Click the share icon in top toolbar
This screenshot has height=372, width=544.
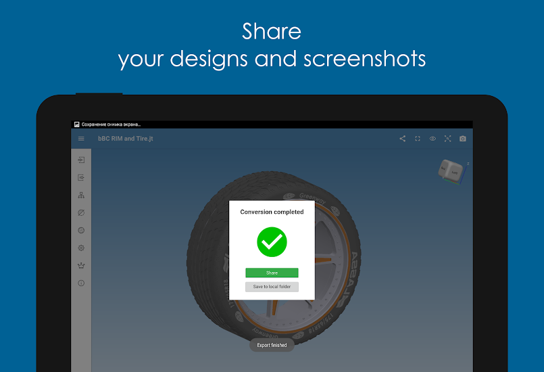(403, 139)
